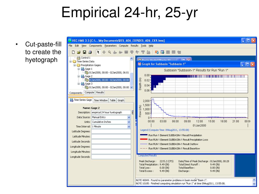Screen dimensions: 259x194
Task: Switch to the Results tab below the tree
Action: click(x=100, y=92)
